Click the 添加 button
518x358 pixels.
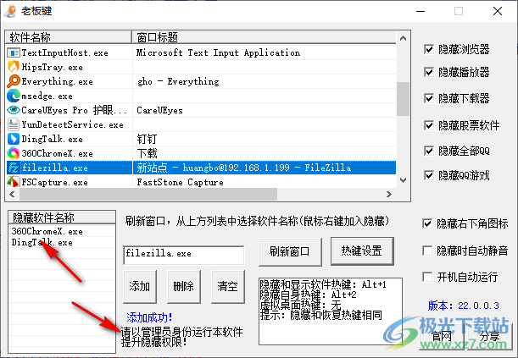(140, 286)
